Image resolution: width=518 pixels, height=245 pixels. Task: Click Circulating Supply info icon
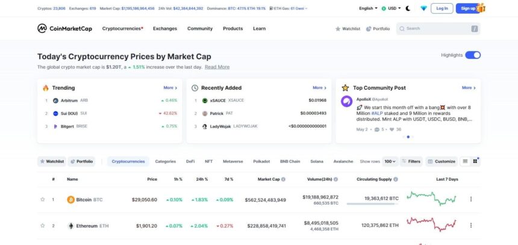click(396, 179)
